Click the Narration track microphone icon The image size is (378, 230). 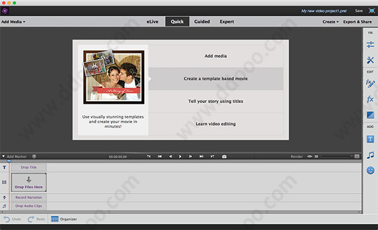(4, 197)
